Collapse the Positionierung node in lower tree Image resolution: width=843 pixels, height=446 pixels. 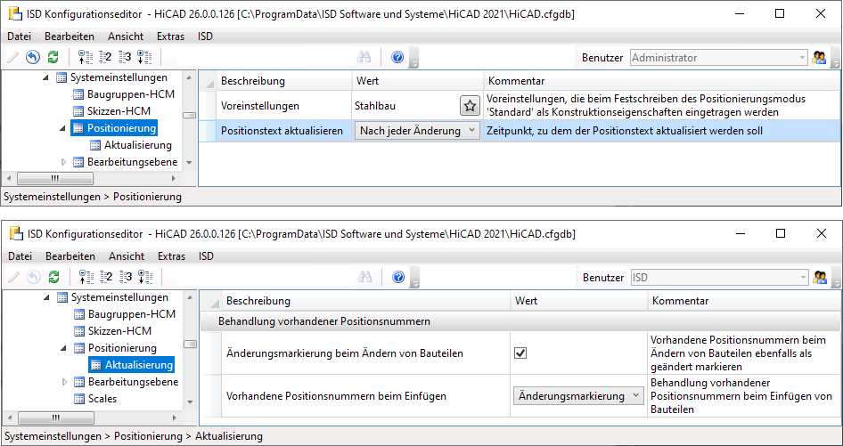[63, 348]
